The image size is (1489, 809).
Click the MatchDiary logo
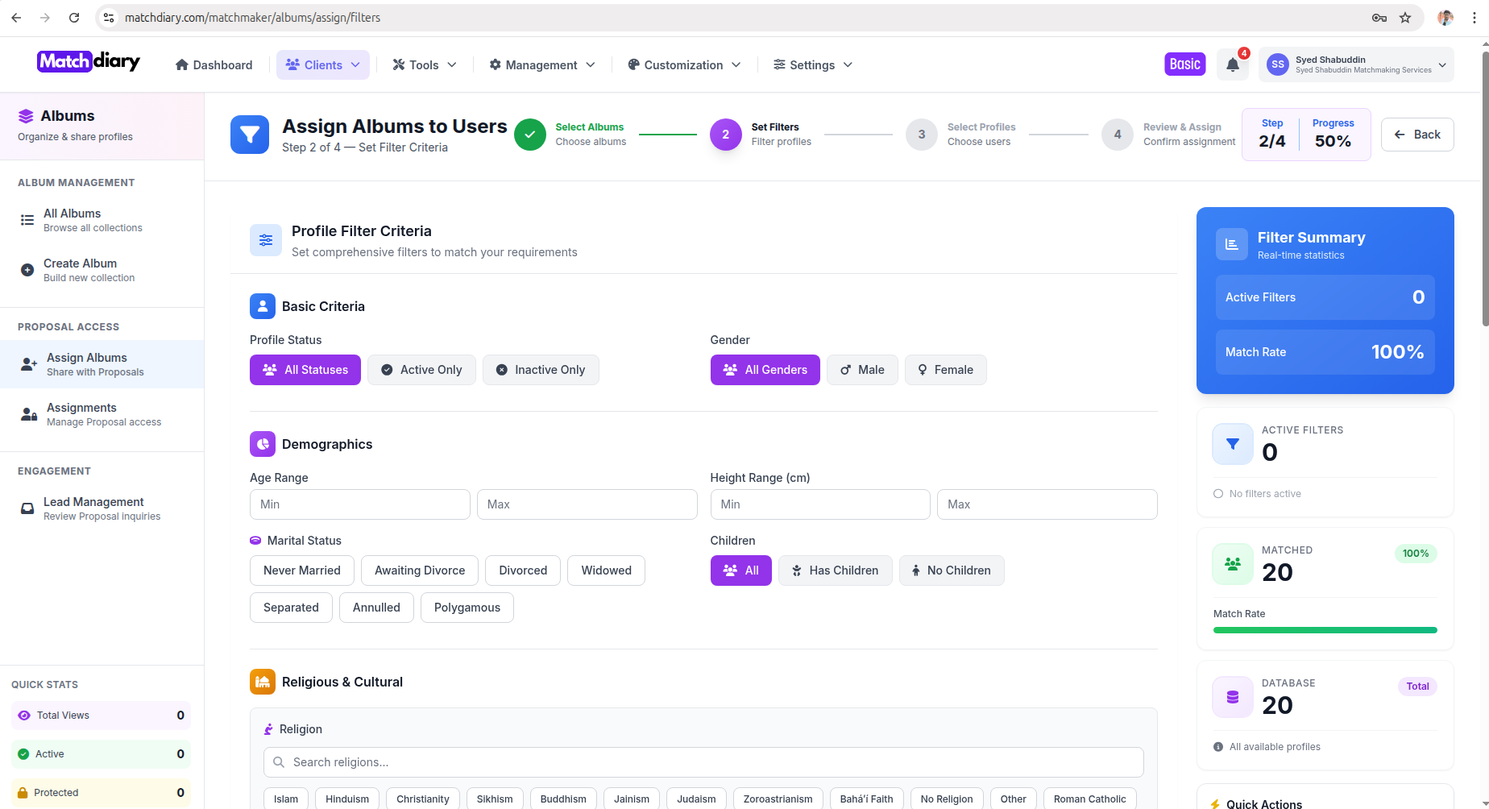pos(89,62)
